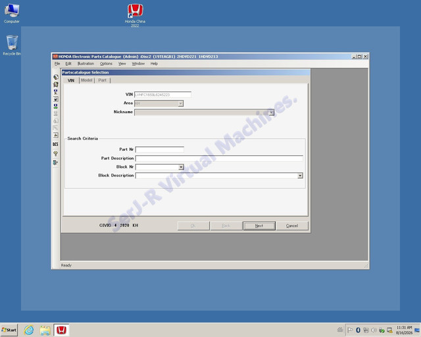
Task: Open the Illustration menu
Action: point(86,64)
